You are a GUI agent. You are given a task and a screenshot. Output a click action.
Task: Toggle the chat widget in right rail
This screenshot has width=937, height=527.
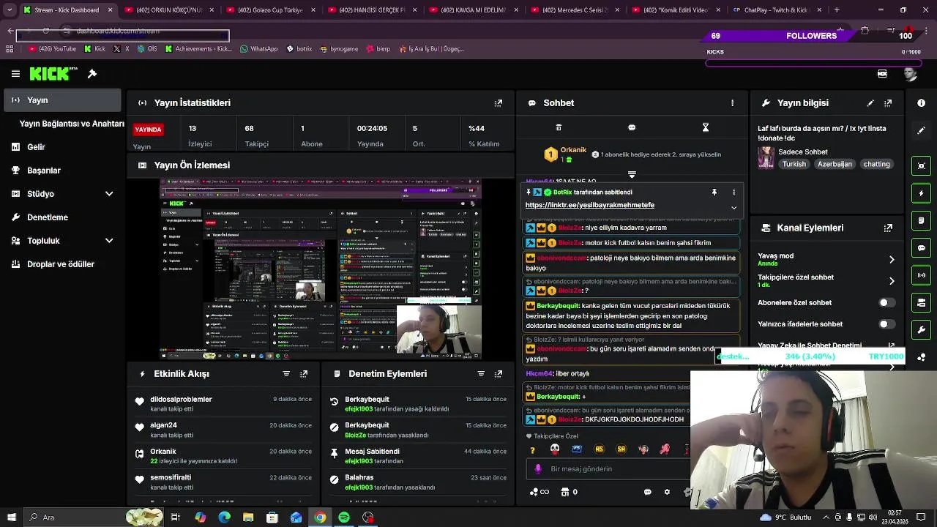click(922, 248)
